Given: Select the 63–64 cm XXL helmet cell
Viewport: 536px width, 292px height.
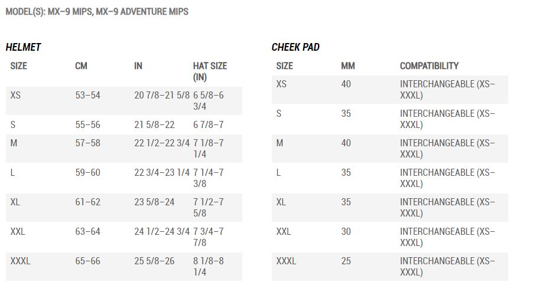Looking at the screenshot, I should [88, 232].
